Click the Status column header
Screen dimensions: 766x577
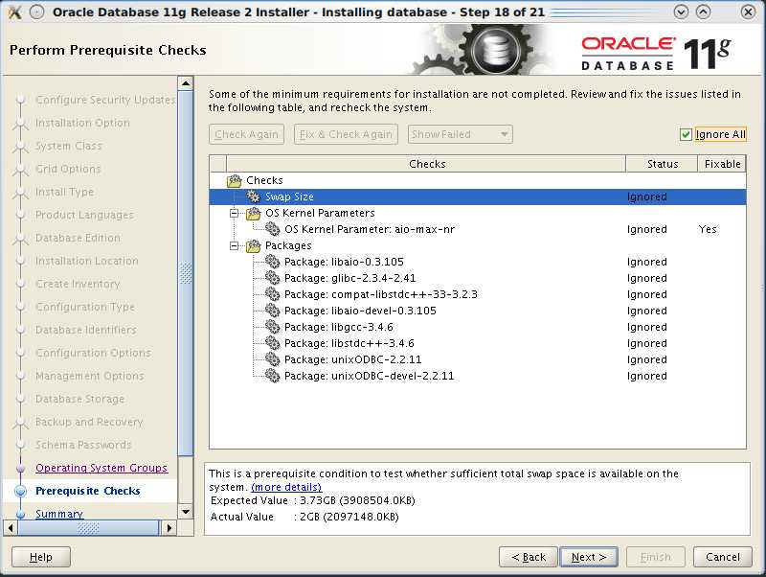(x=662, y=164)
